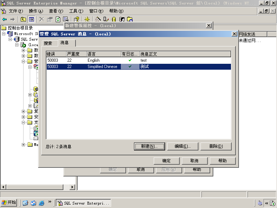Select the SQL Mail envelope icon
277x208 pixels.
point(36,138)
